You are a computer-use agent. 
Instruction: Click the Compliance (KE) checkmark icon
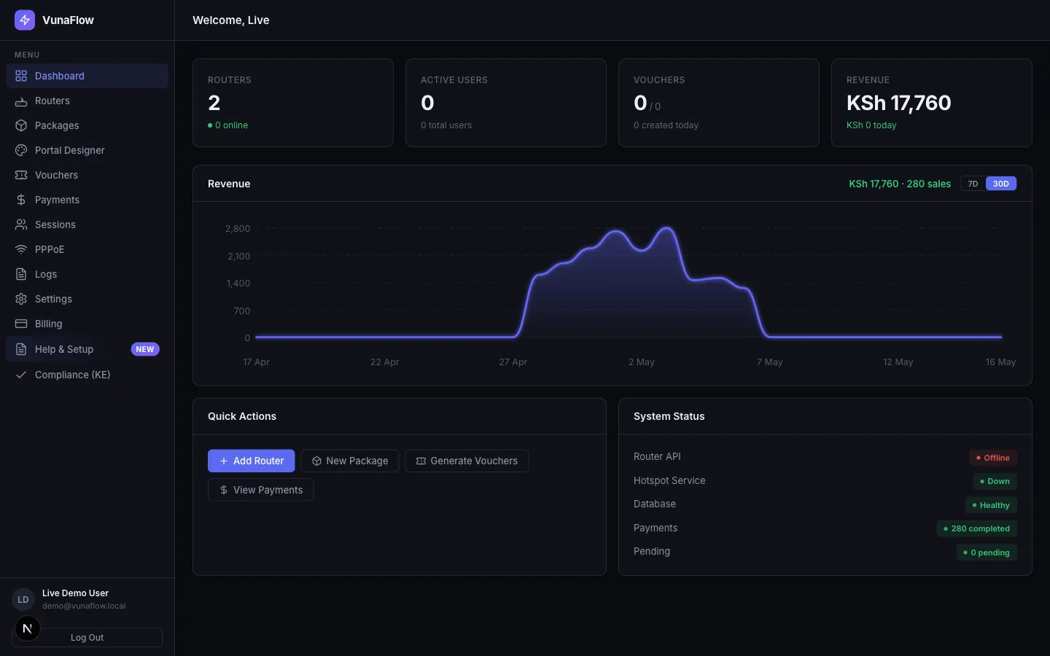[21, 375]
